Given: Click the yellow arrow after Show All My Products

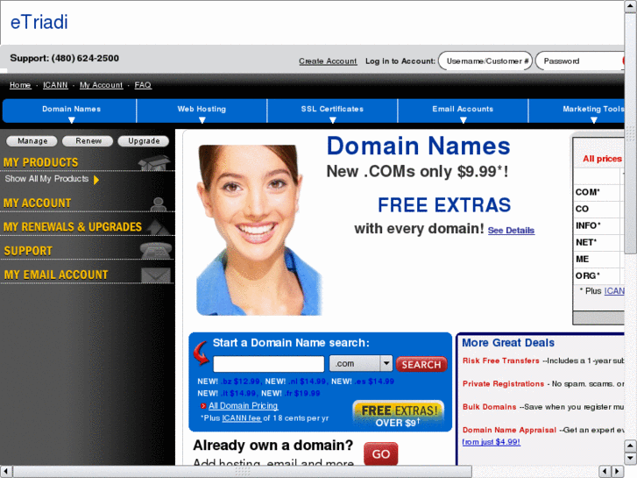Looking at the screenshot, I should pos(96,180).
